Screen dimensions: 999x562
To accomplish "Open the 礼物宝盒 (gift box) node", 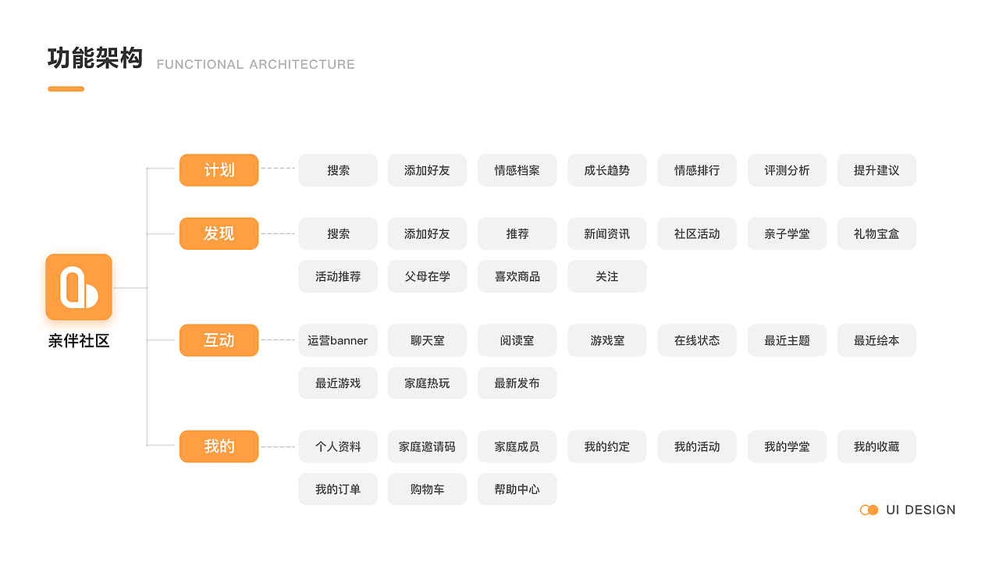I will [x=876, y=233].
